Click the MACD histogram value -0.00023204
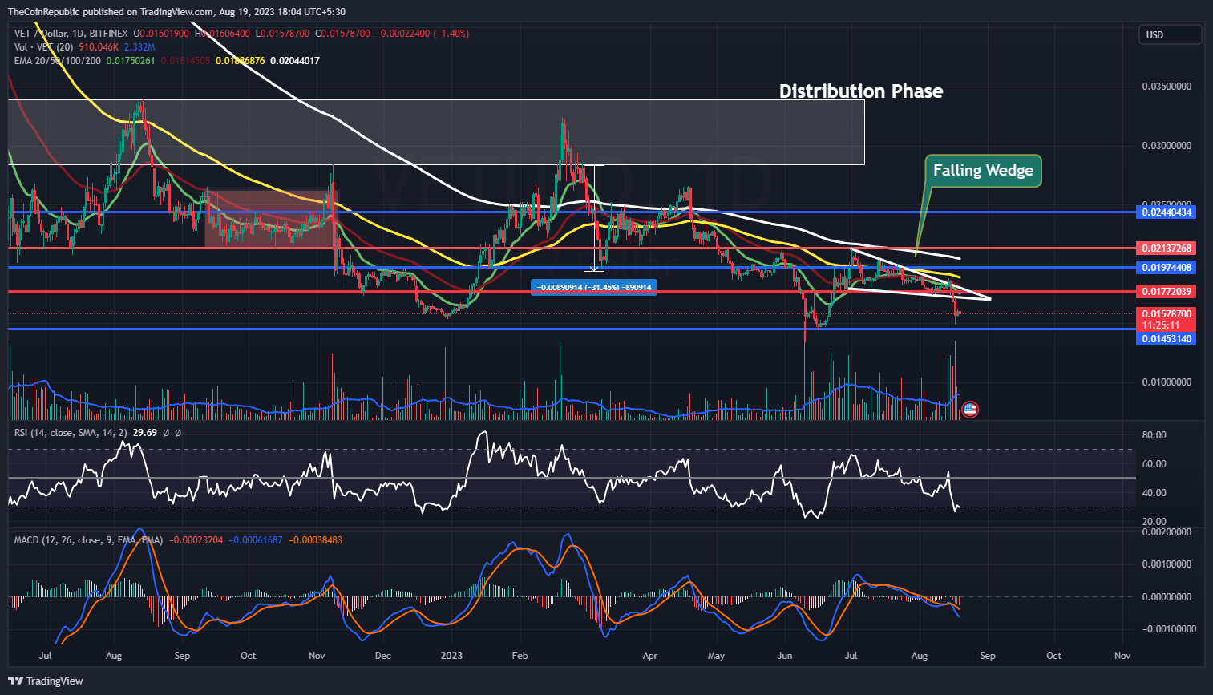This screenshot has width=1213, height=695. coord(195,540)
